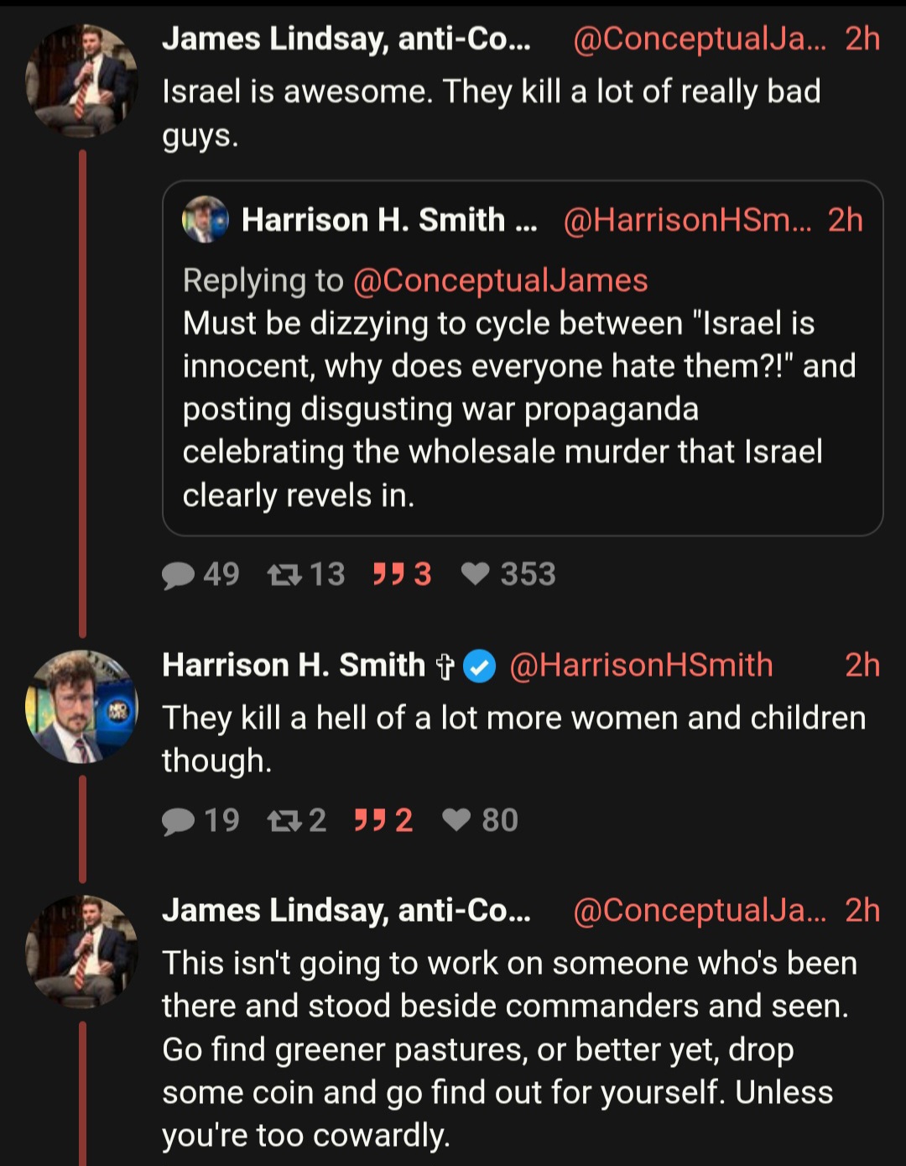The image size is (906, 1166).
Task: Open quoted tweet by Harrison H. Smith
Action: (x=523, y=358)
